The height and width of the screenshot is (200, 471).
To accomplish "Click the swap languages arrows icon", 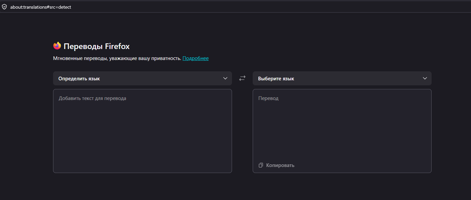I will (242, 78).
